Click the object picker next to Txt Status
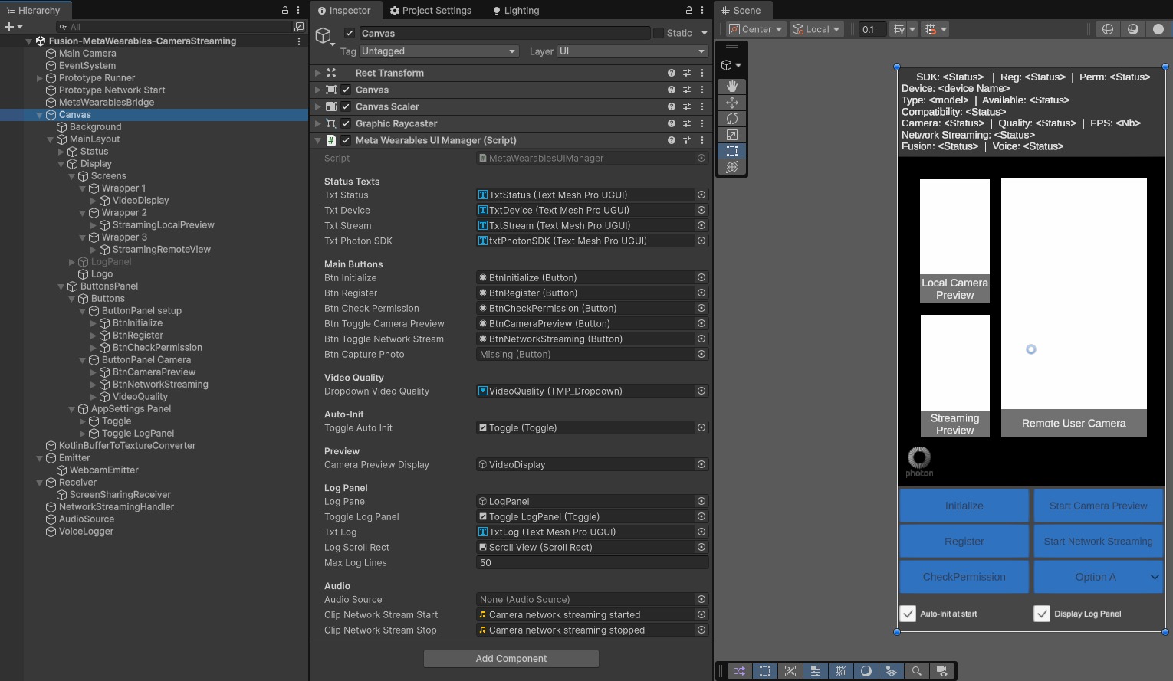Image resolution: width=1173 pixels, height=681 pixels. (701, 195)
